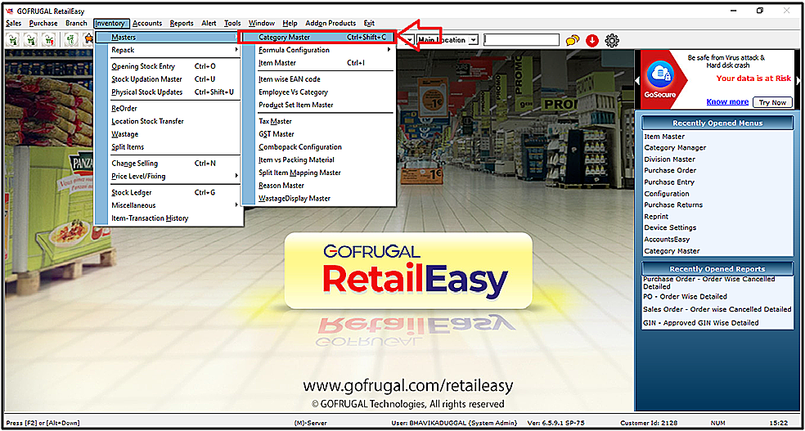Image resolution: width=805 pixels, height=431 pixels.
Task: Open Device Settings in recent menus
Action: [x=671, y=227]
